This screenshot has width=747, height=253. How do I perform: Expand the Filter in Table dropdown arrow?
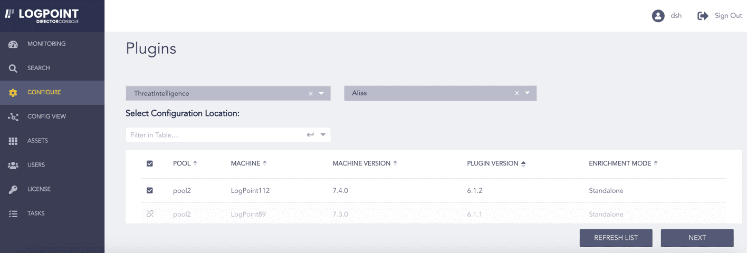click(323, 135)
